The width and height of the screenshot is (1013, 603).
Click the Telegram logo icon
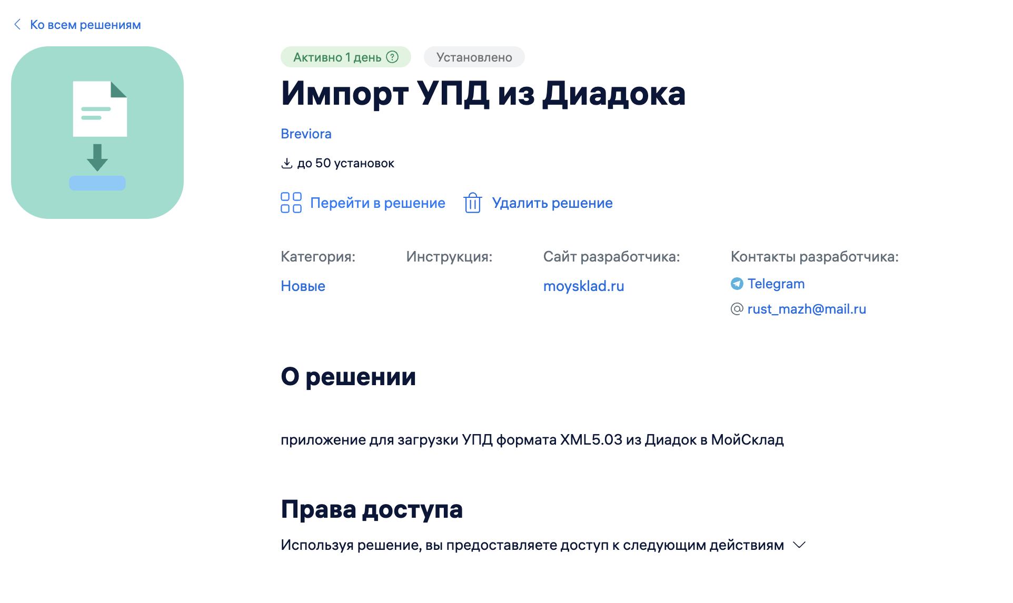737,284
